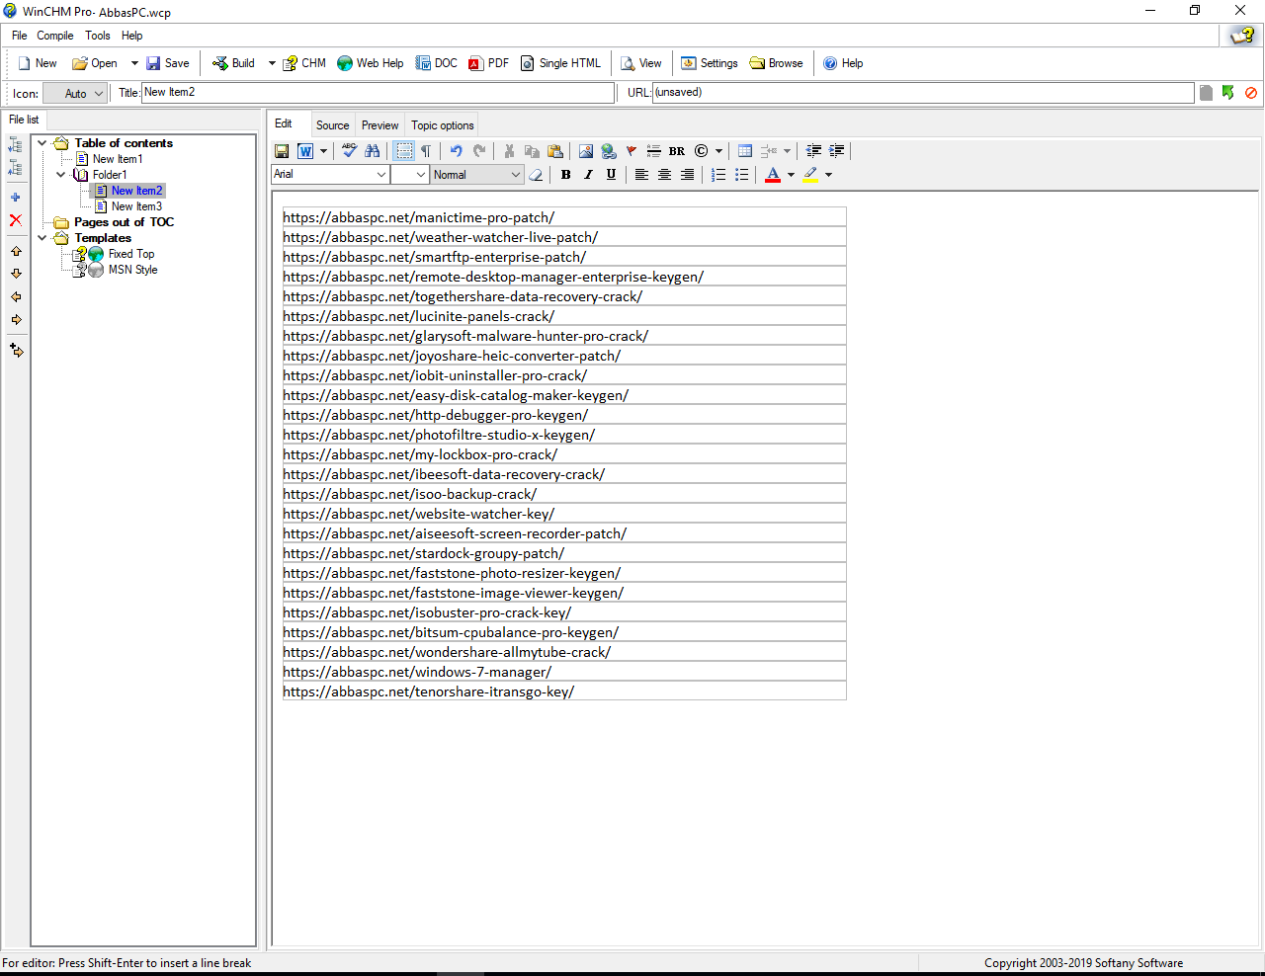1265x976 pixels.
Task: Open Find with the binoculars icon
Action: (373, 151)
